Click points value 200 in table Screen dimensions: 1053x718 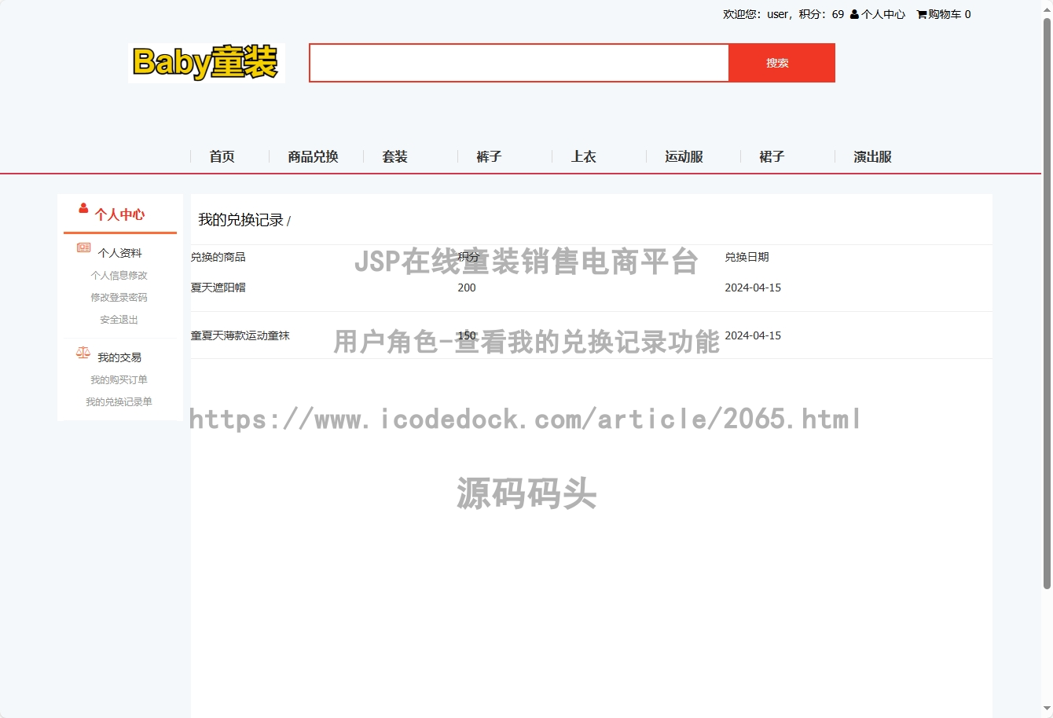click(x=467, y=288)
